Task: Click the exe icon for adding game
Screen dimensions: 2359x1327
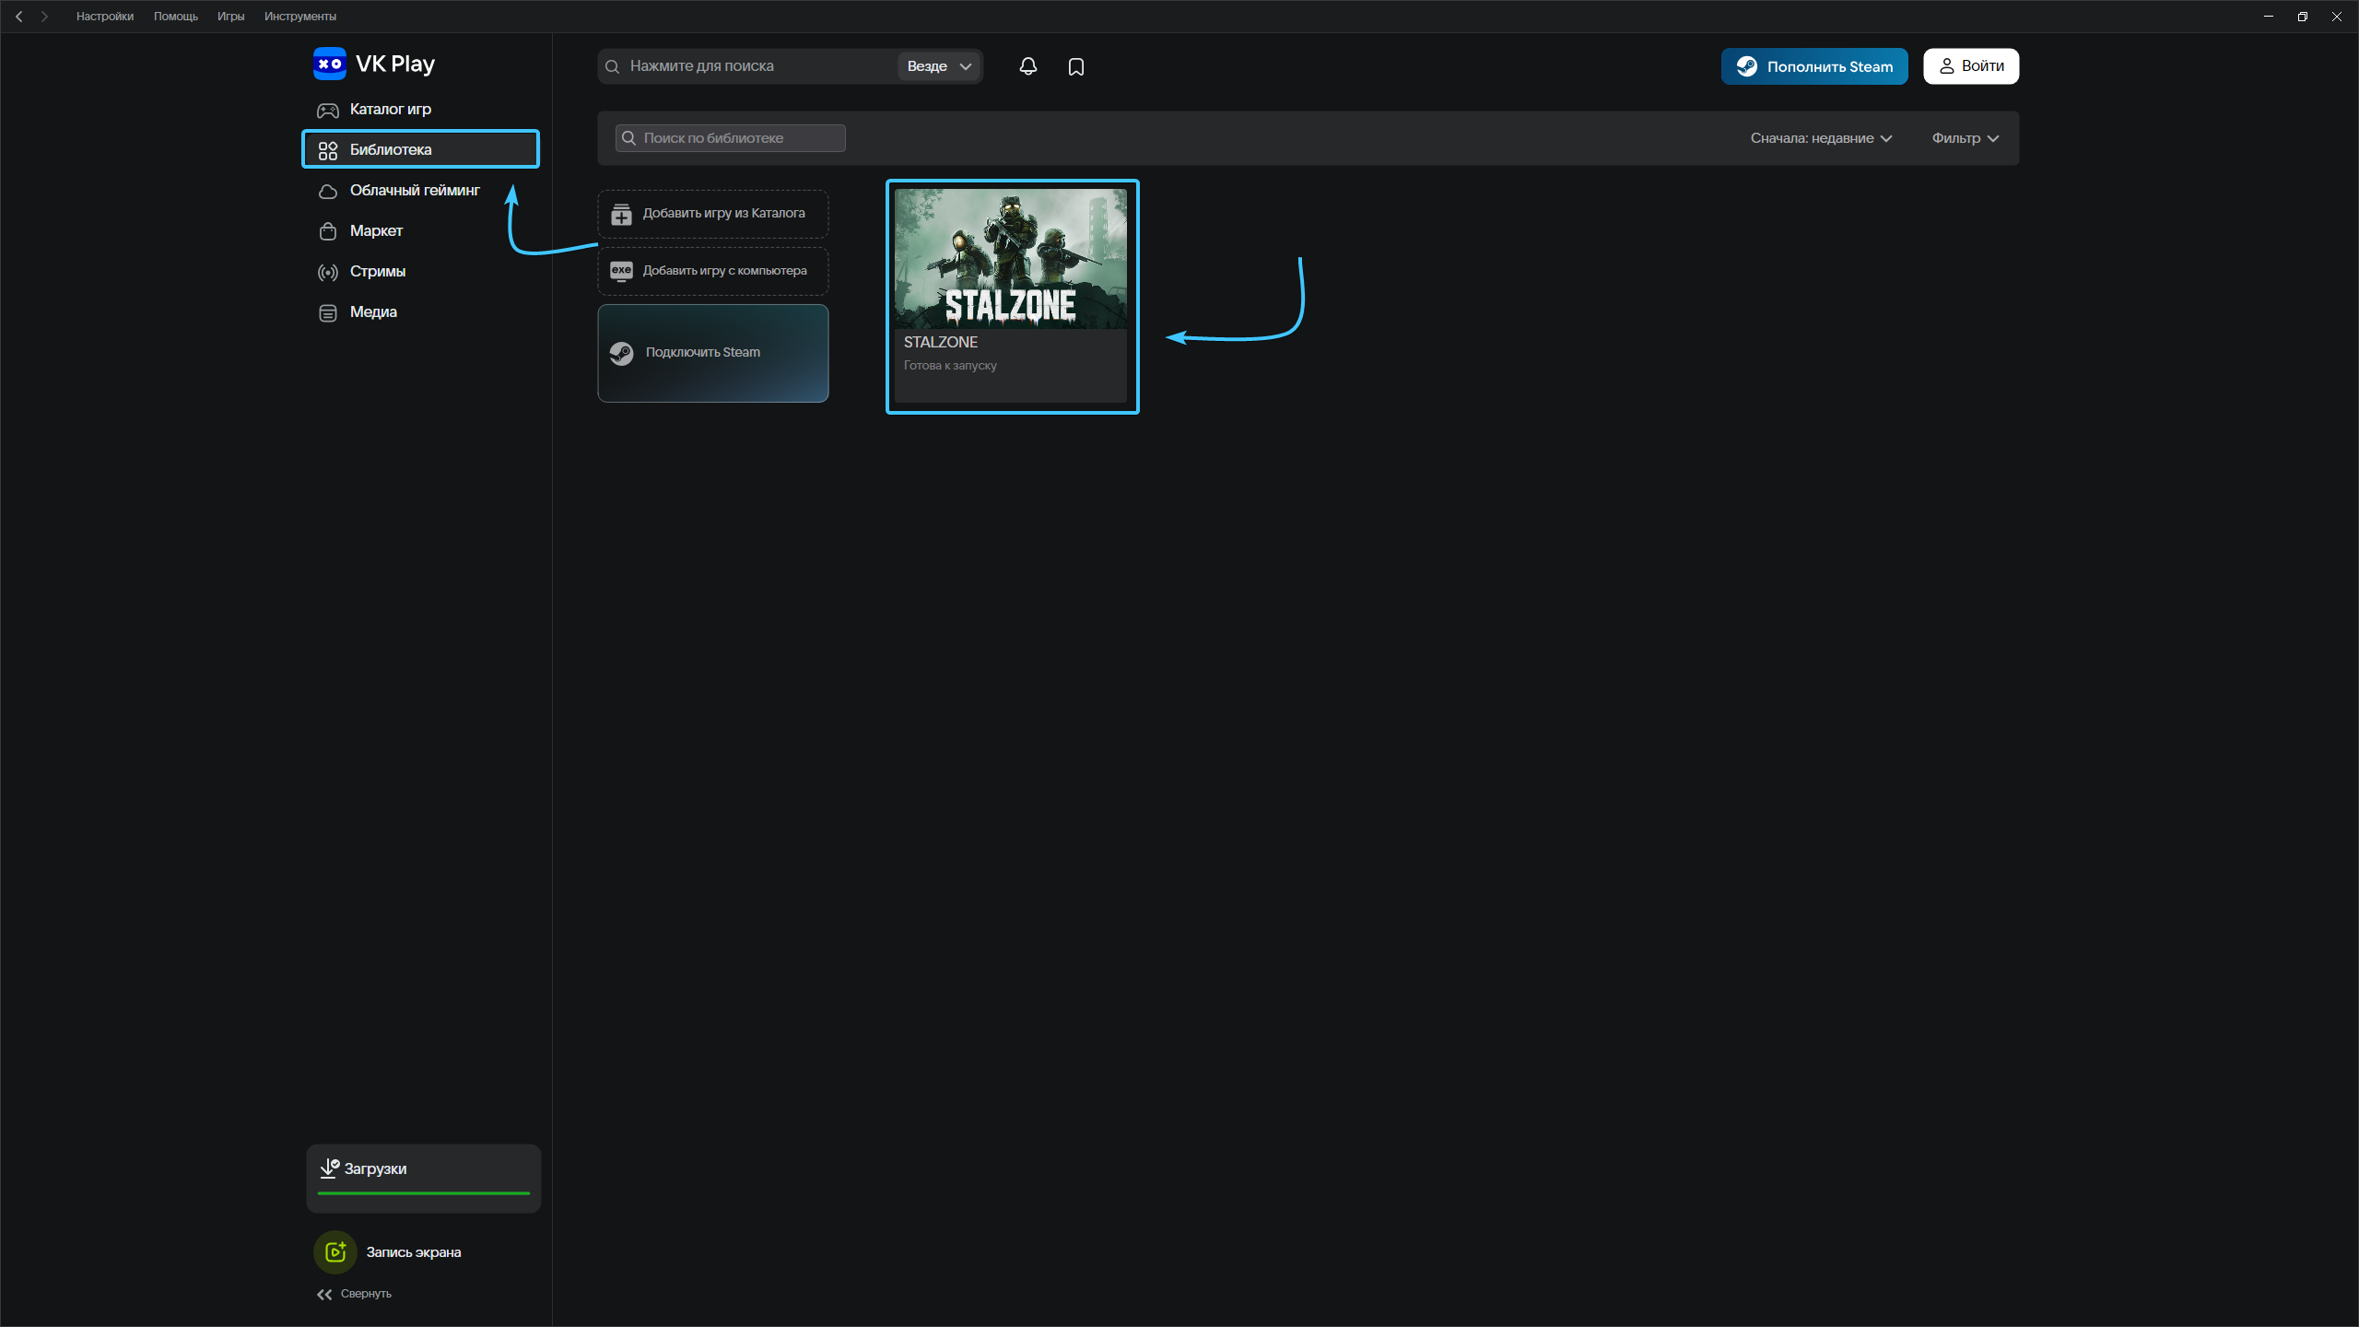Action: tap(621, 271)
